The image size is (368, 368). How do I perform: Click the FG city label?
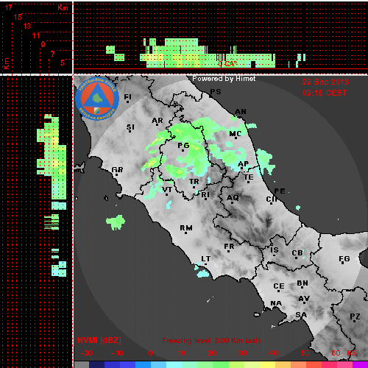344,258
